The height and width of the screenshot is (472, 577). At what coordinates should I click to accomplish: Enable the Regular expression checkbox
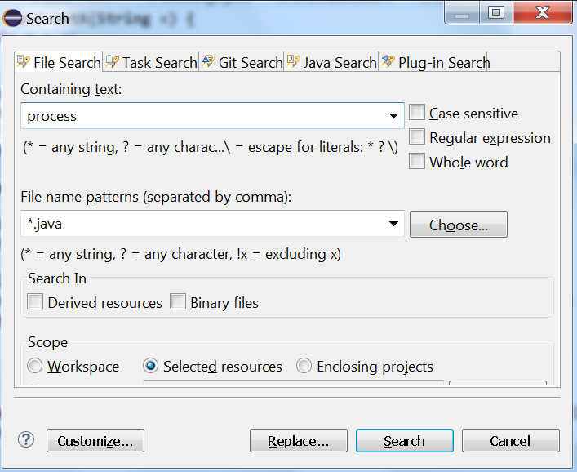click(417, 137)
